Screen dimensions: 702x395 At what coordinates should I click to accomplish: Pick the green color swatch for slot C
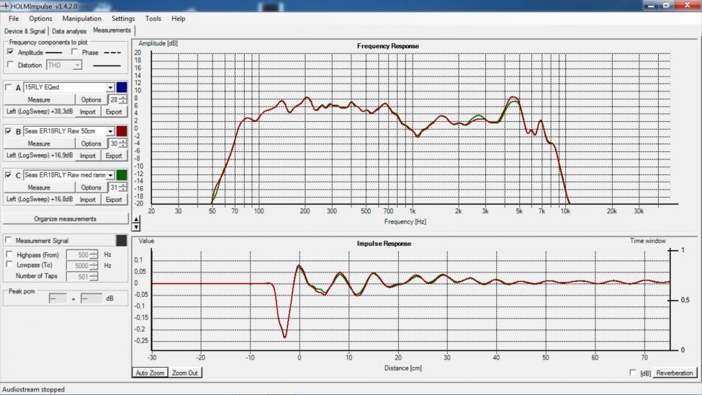click(122, 175)
